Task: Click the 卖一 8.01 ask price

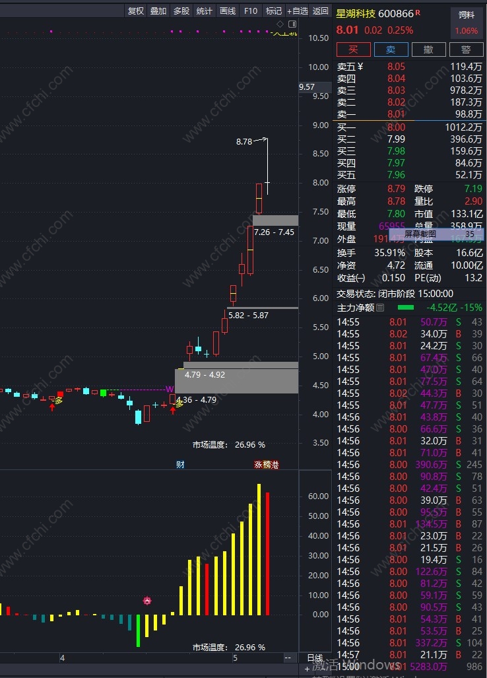Action: [396, 114]
